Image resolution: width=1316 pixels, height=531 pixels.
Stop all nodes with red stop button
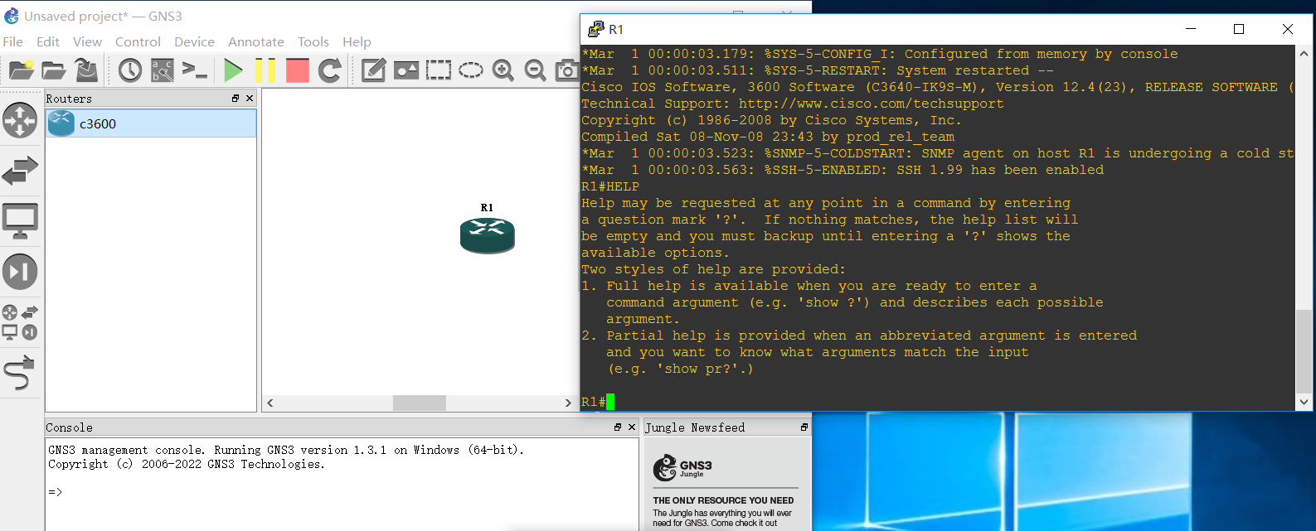click(298, 70)
